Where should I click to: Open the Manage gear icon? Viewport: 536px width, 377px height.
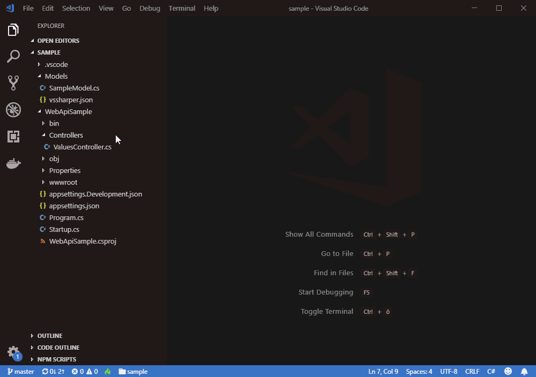(x=13, y=352)
